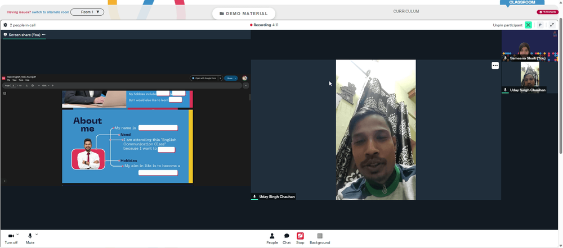The height and width of the screenshot is (248, 563).
Task: Unpin participant with green X button
Action: (528, 25)
